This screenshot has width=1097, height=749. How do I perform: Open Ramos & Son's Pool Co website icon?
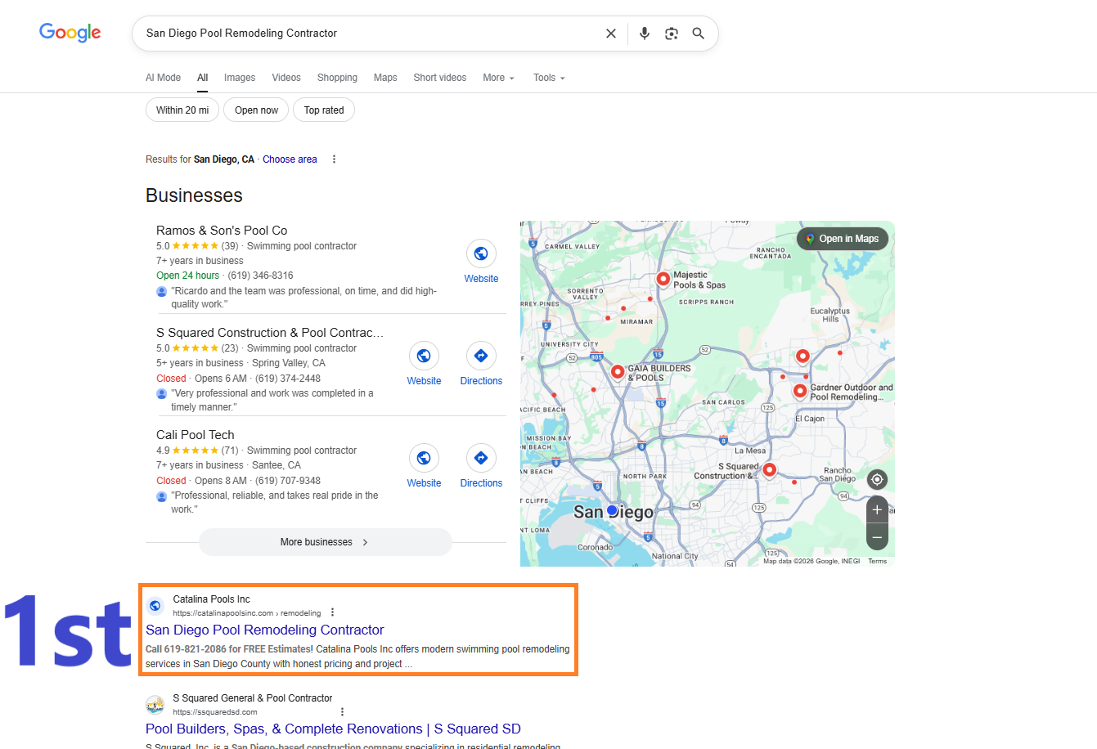coord(481,253)
